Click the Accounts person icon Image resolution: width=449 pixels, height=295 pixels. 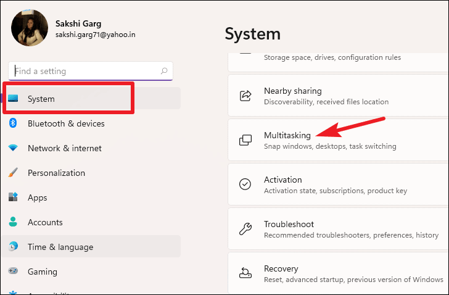13,222
